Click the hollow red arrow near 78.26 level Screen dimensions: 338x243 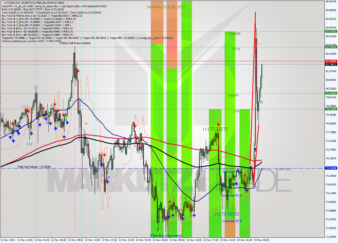pyautogui.click(x=86, y=123)
